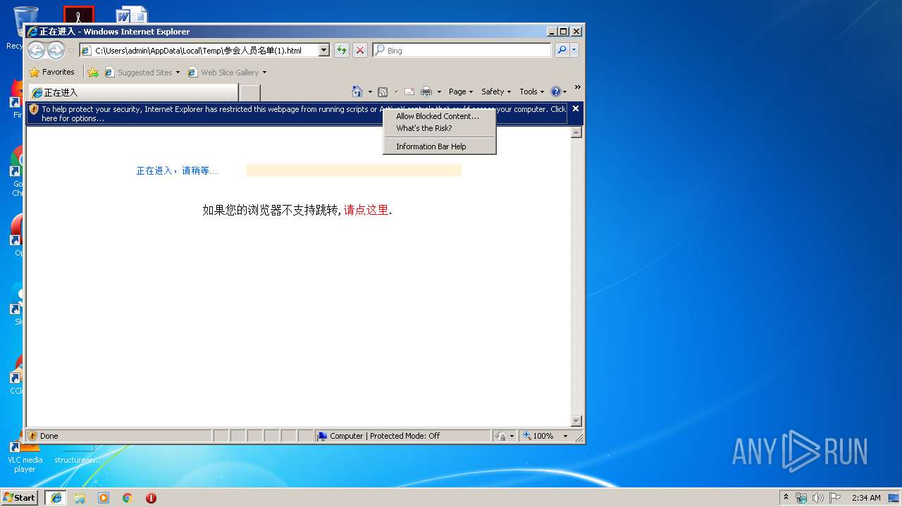Click the RSS Feeds icon
The width and height of the screenshot is (902, 507).
[x=383, y=92]
